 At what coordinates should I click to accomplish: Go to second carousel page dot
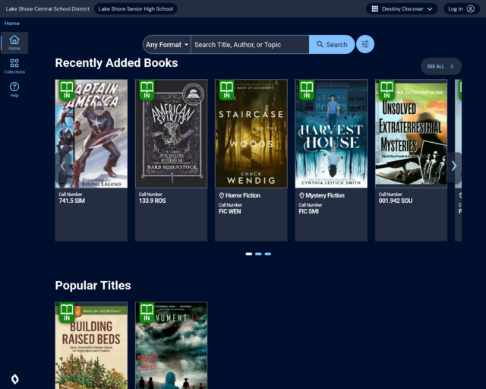(x=258, y=254)
